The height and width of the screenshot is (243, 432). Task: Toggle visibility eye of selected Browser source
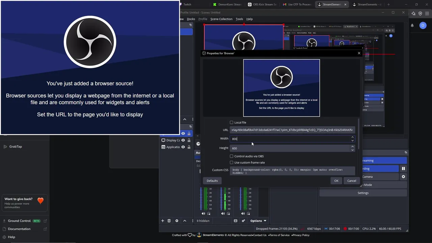coord(183,133)
